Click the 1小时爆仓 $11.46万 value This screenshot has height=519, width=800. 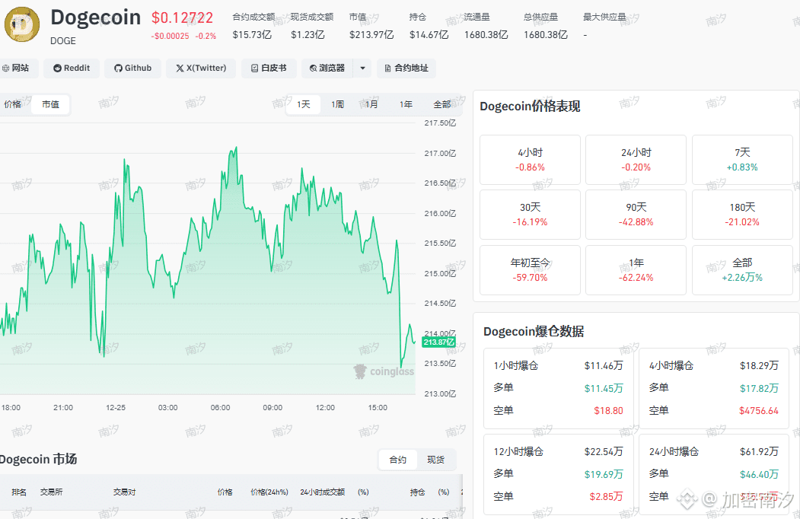(604, 365)
